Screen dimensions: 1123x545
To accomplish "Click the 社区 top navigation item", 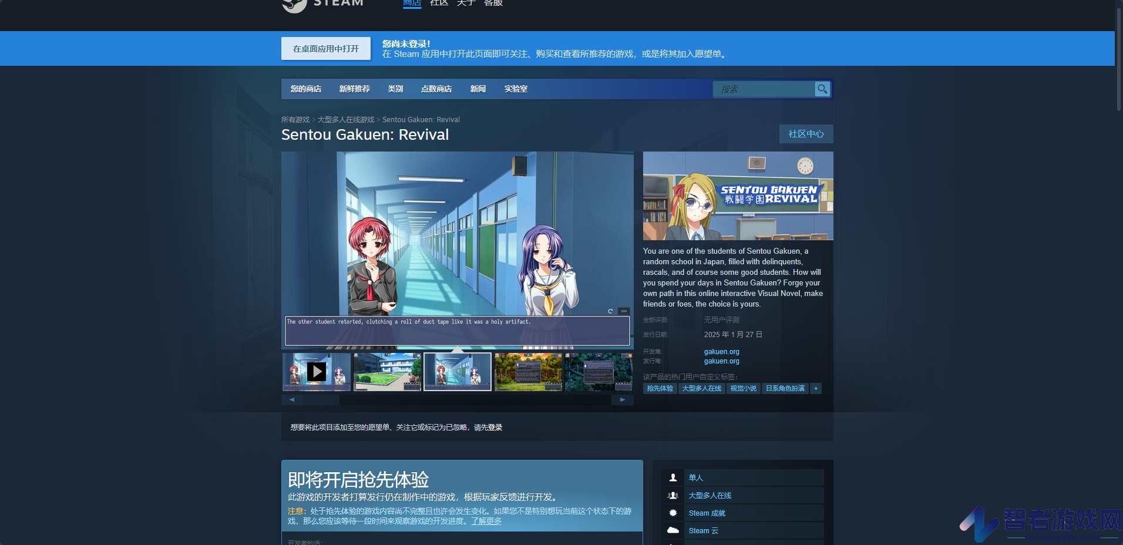I will [439, 3].
